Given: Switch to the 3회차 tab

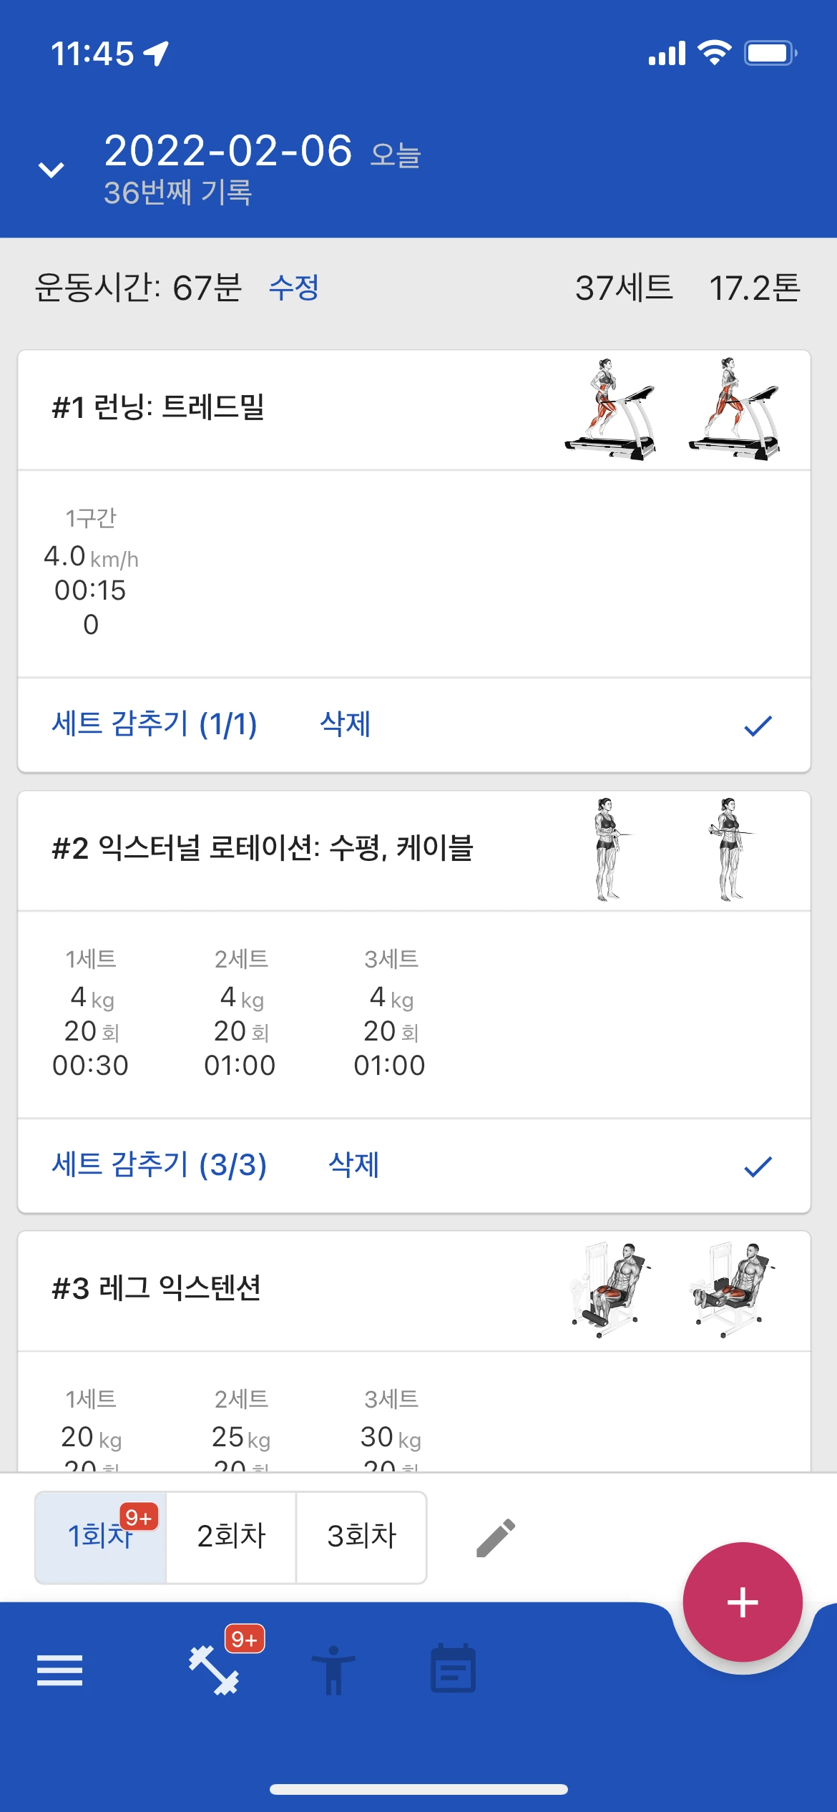Looking at the screenshot, I should 361,1536.
